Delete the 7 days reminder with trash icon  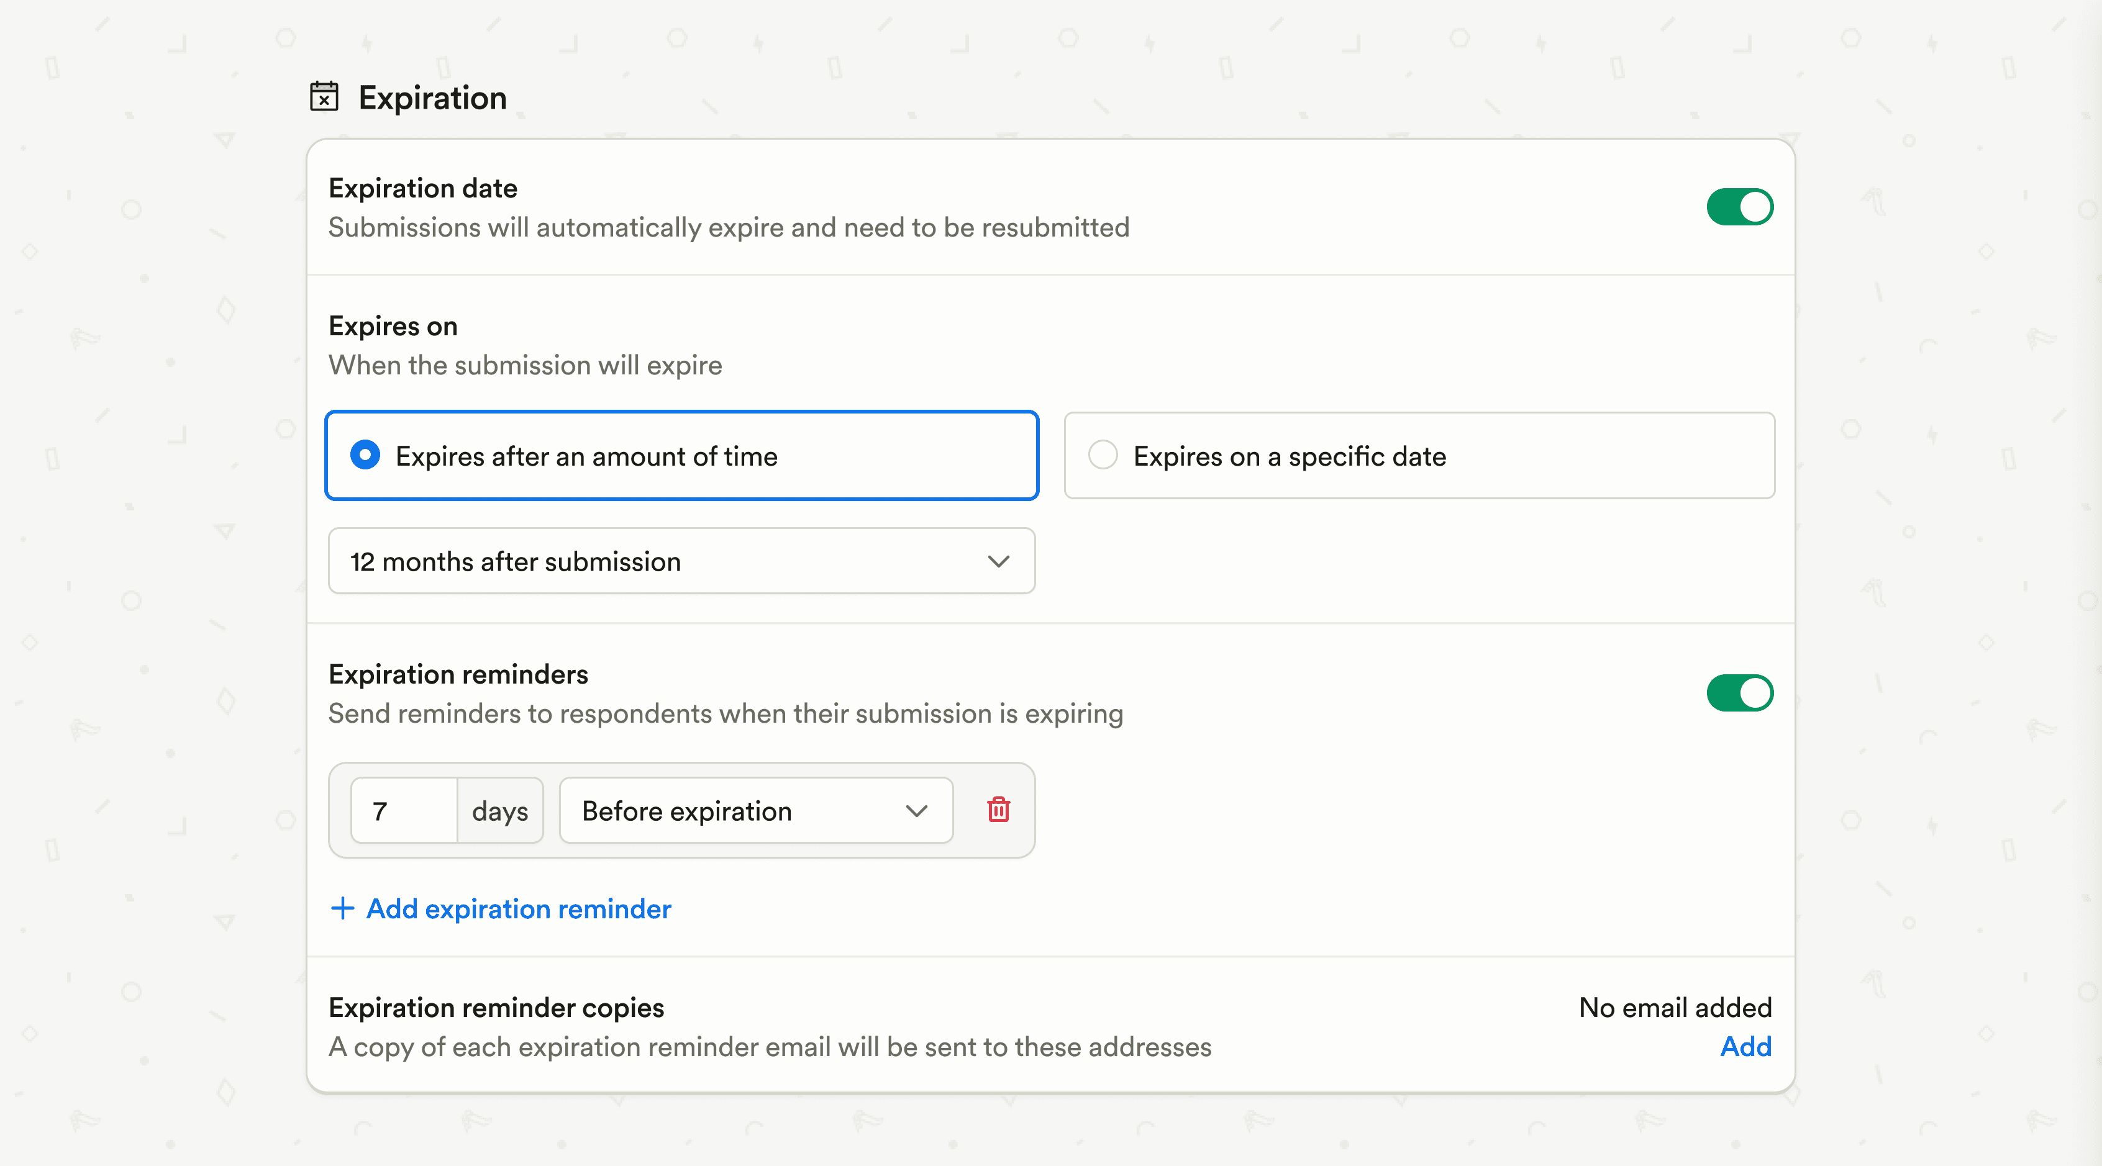click(998, 810)
